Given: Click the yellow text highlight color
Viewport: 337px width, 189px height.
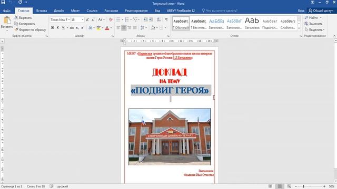Looking at the screenshot, I should tap(98, 28).
